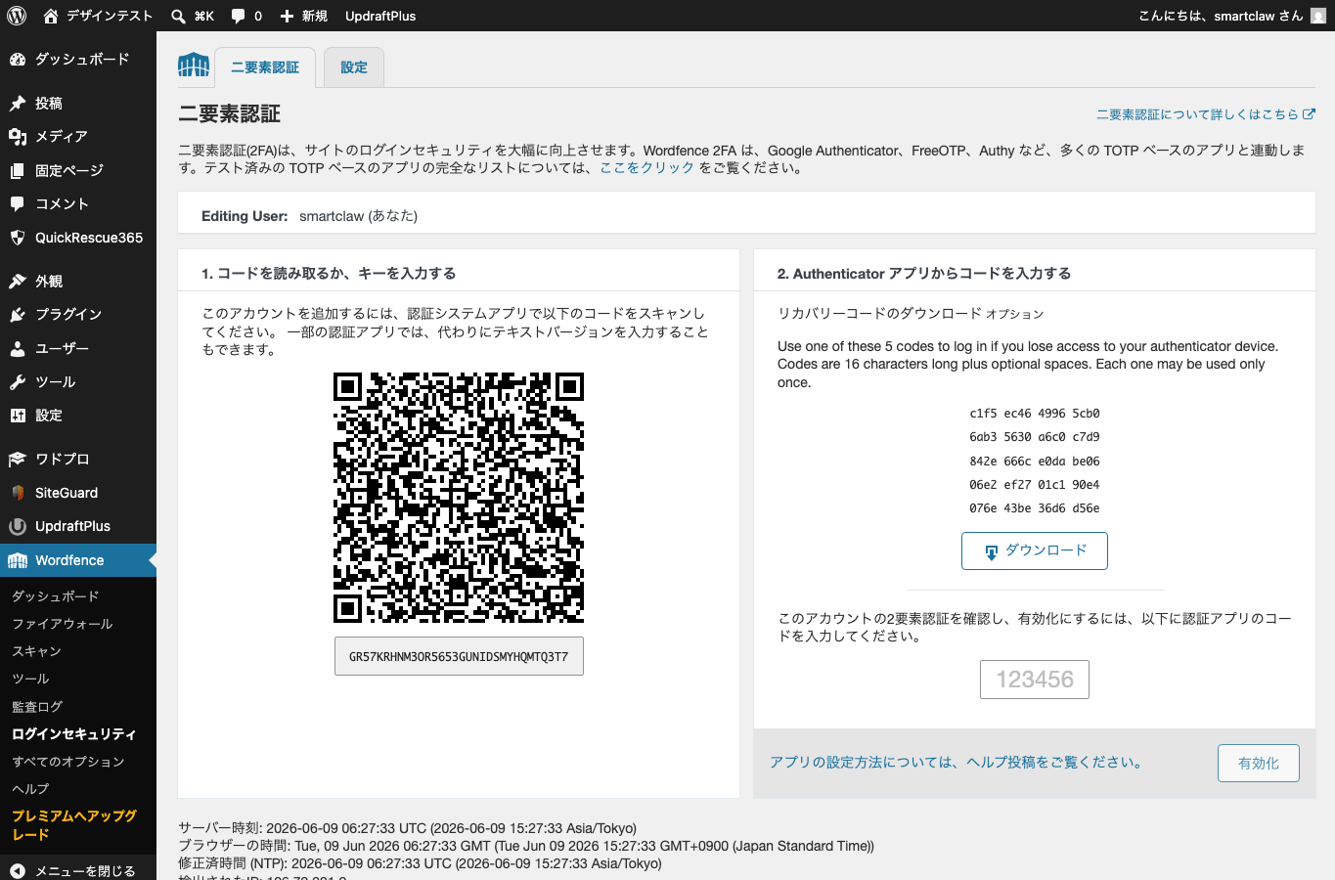Viewport: 1335px width, 880px height.
Task: Open the UpdraftPlus icon in sidebar
Action: (x=18, y=527)
